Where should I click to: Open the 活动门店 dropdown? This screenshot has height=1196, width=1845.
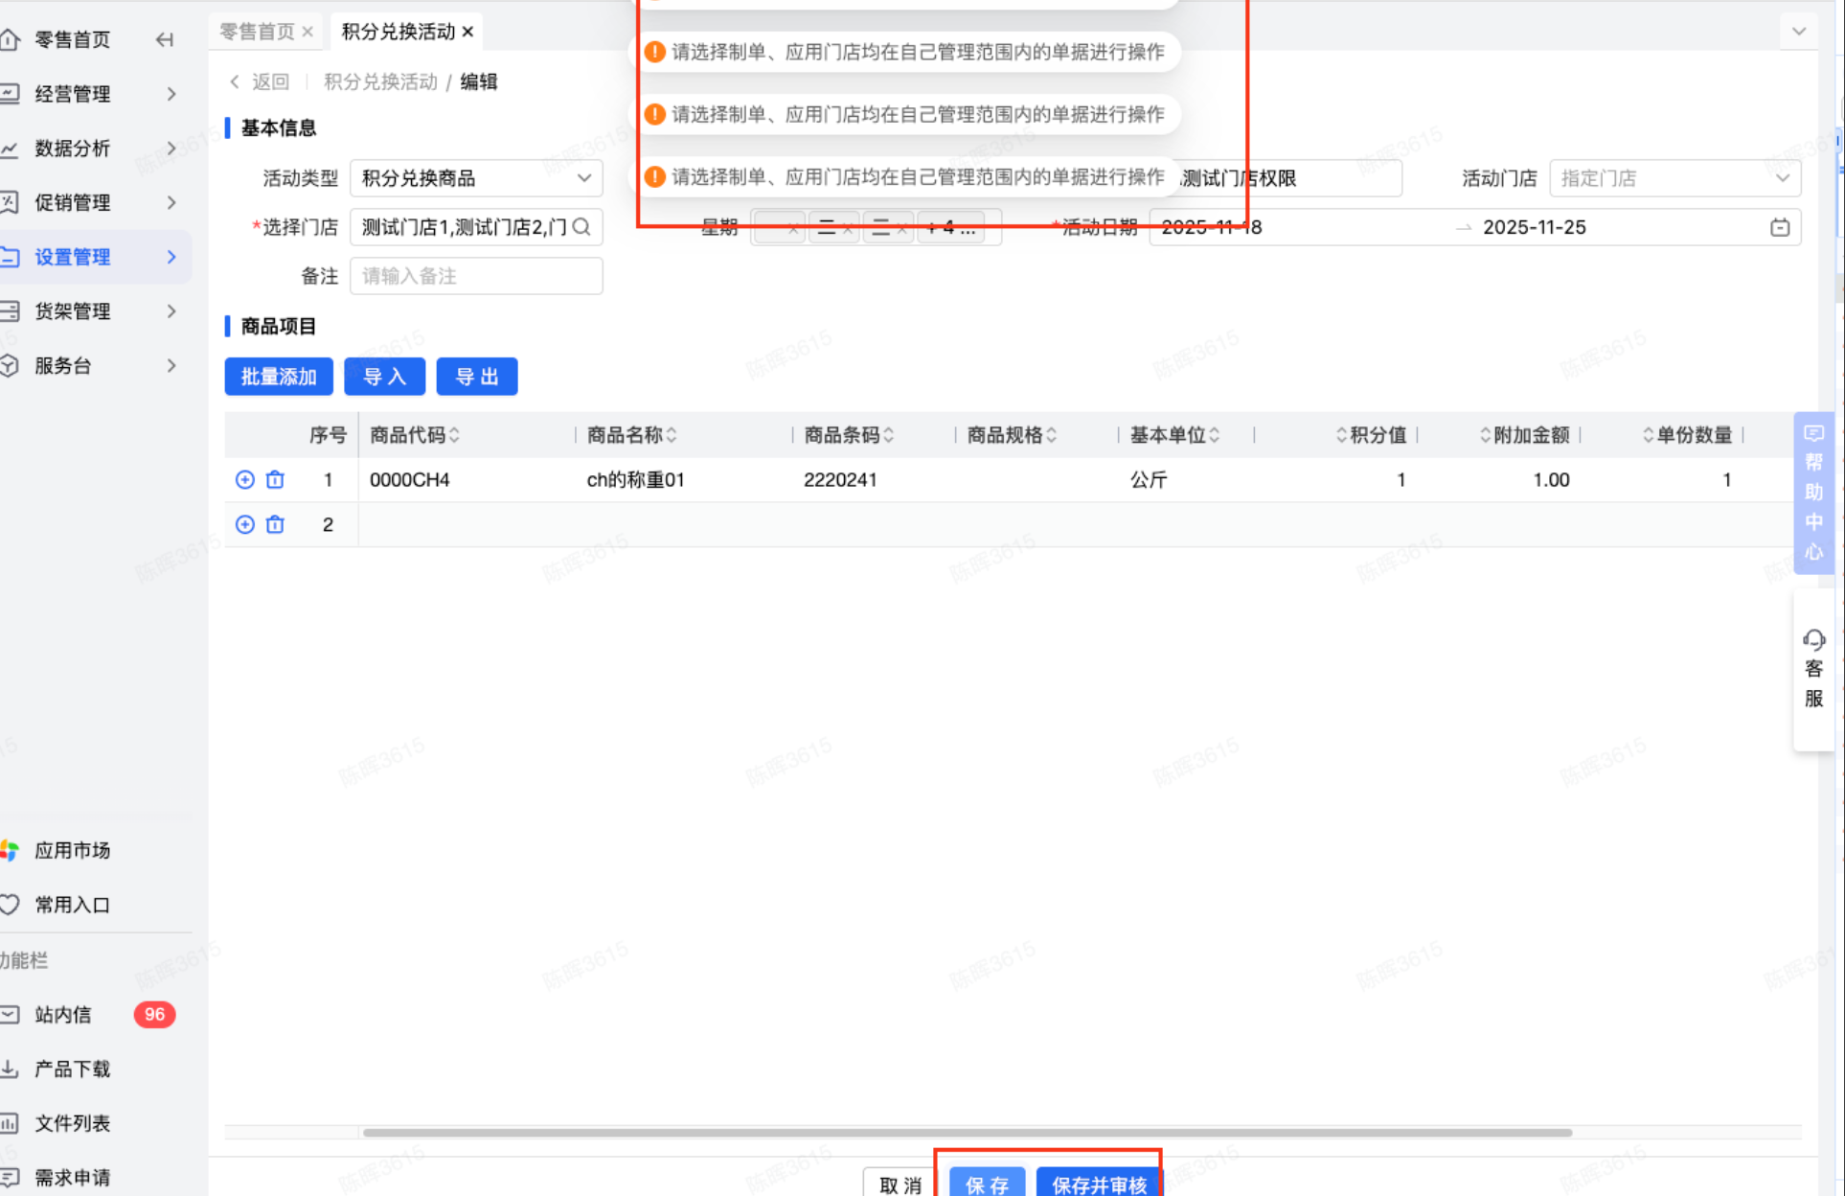(1674, 178)
